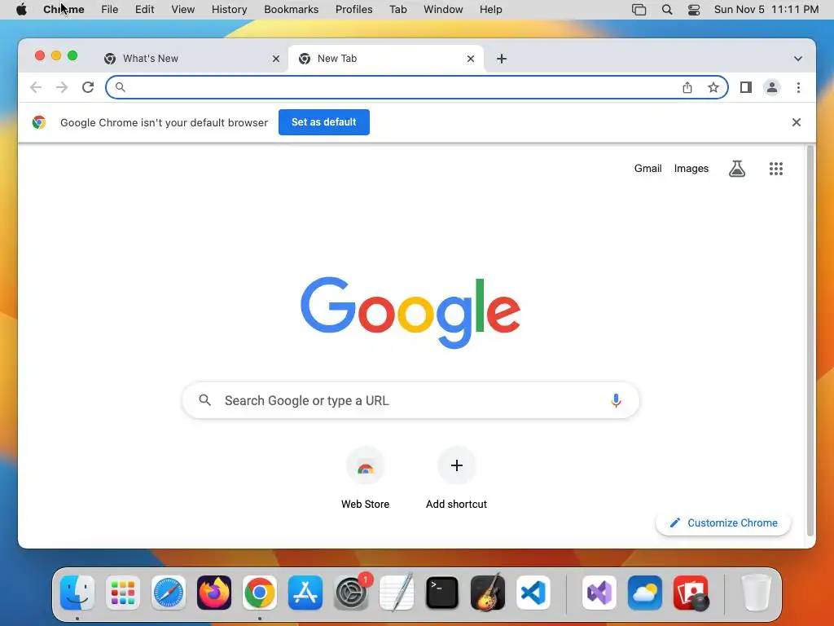The width and height of the screenshot is (834, 626).
Task: Open purple Visual Studio from the dock
Action: 599,593
